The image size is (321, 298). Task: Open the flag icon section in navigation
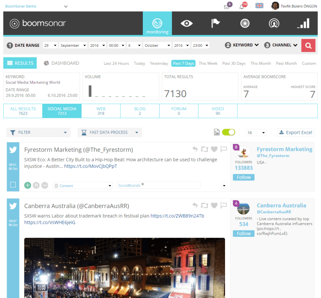[216, 23]
